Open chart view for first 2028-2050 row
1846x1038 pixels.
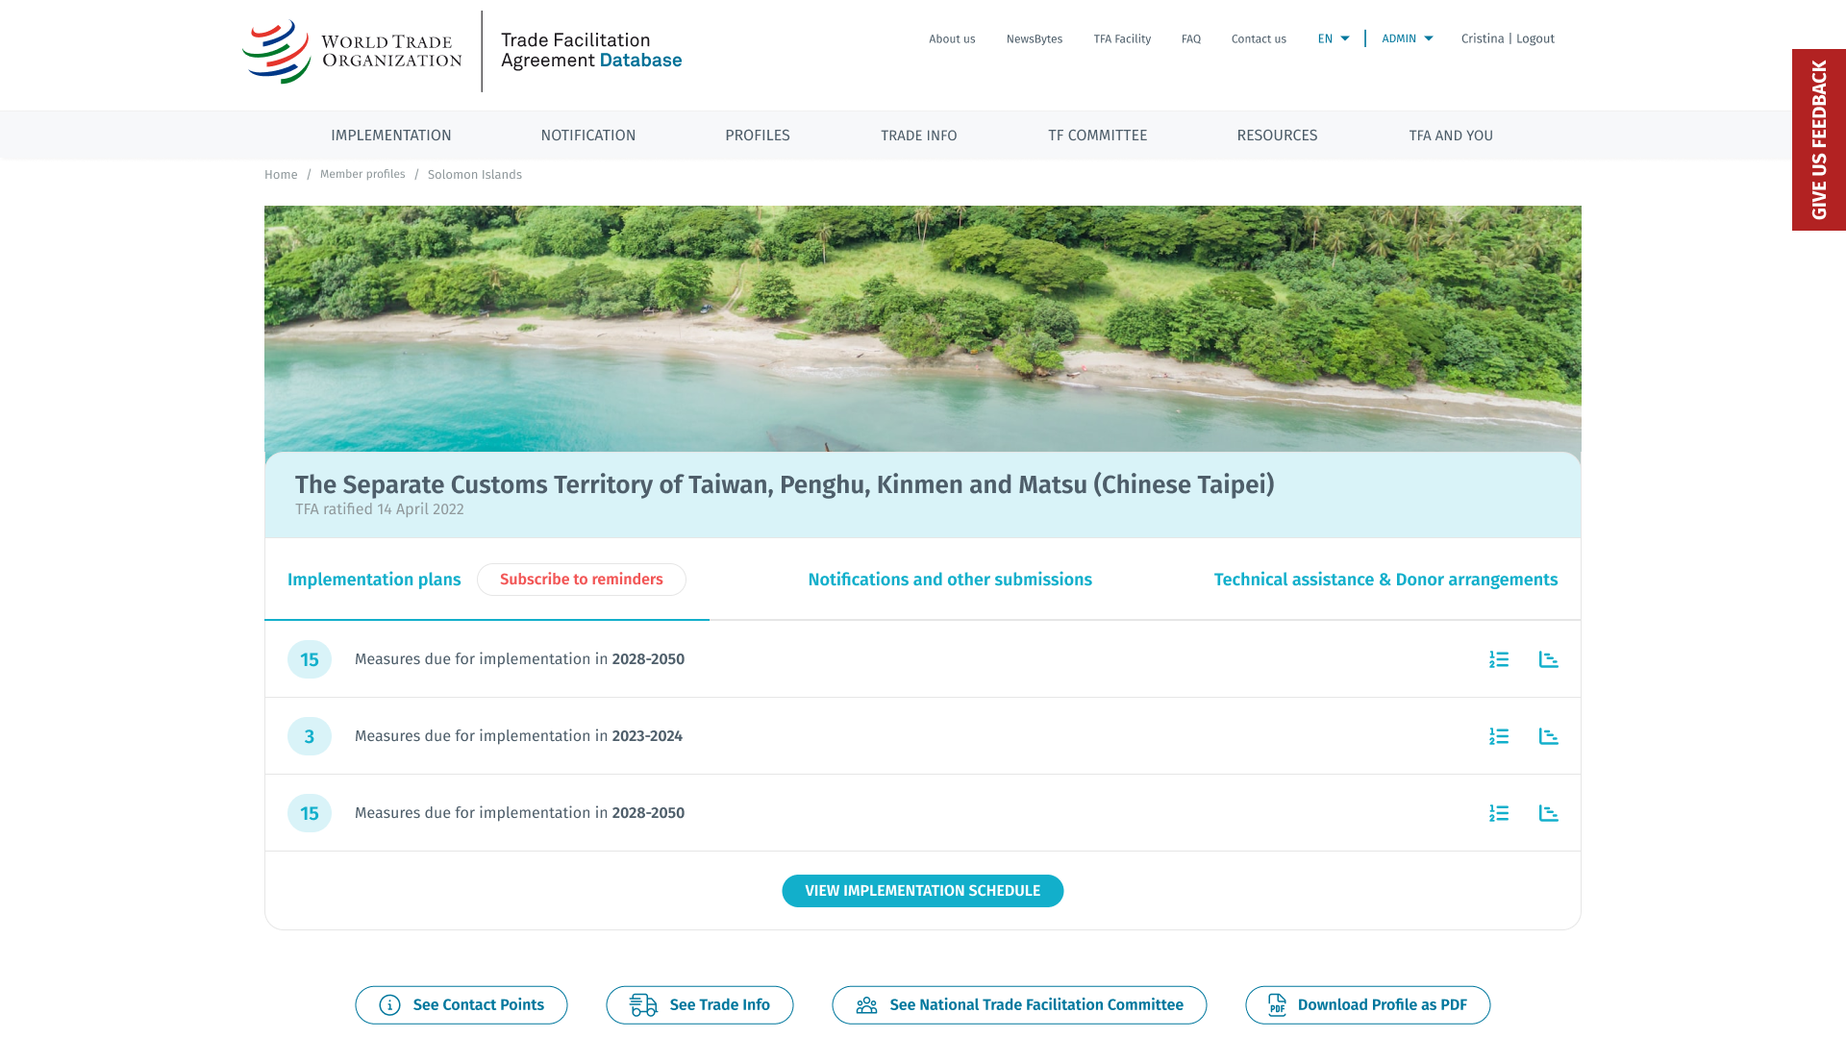pos(1548,659)
